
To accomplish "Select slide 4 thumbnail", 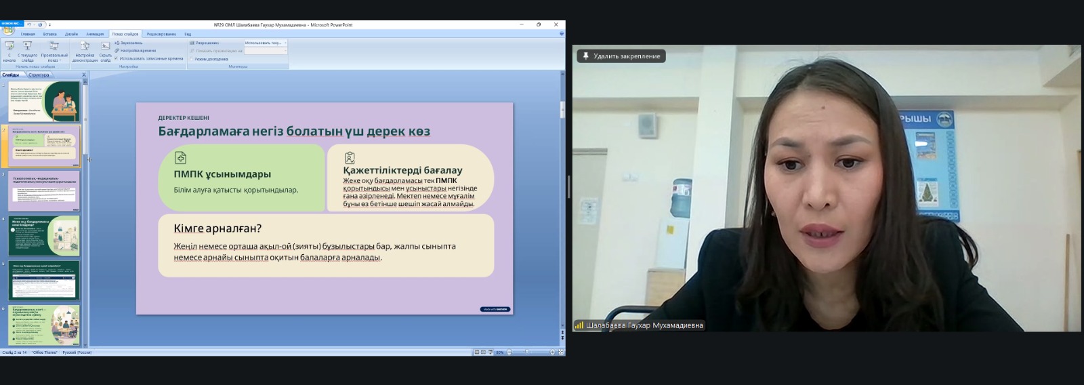I will (x=45, y=236).
